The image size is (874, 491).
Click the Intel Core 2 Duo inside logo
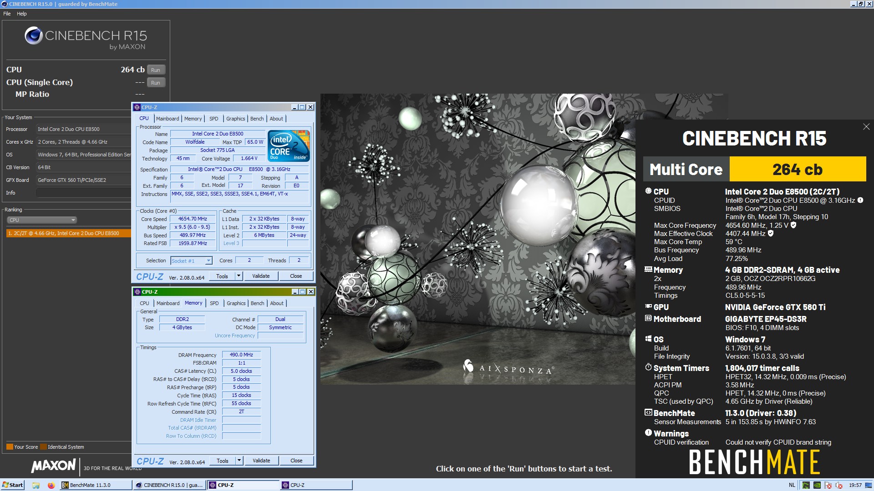(x=289, y=146)
